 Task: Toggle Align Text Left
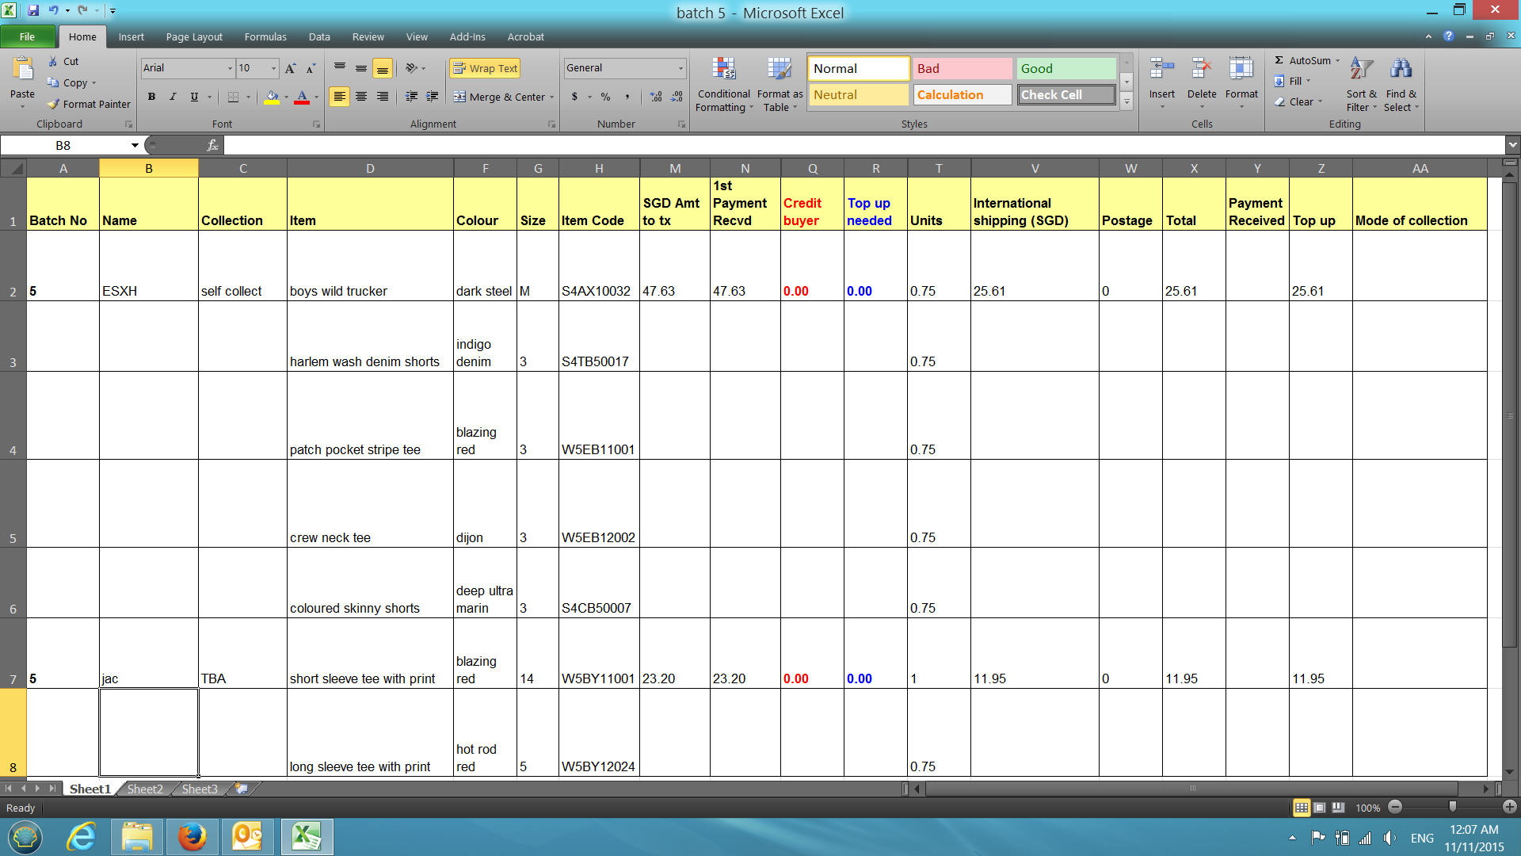coord(339,97)
